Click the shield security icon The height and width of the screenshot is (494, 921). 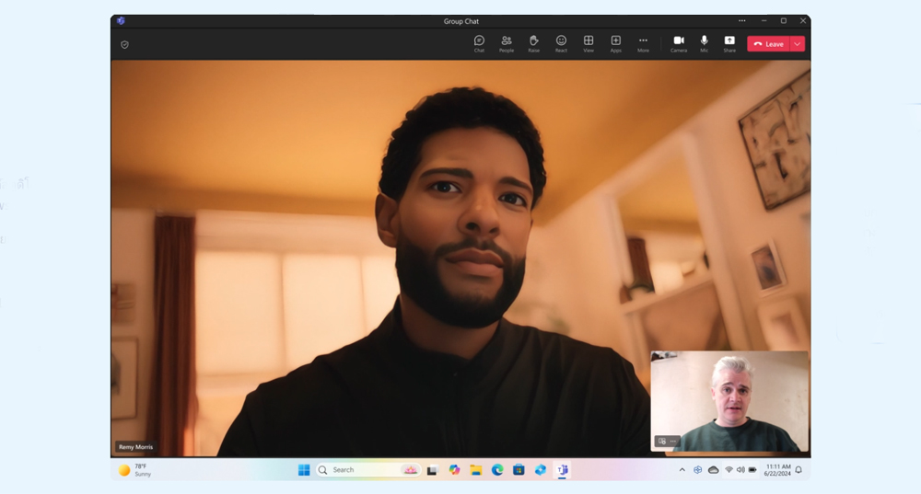[x=124, y=44]
